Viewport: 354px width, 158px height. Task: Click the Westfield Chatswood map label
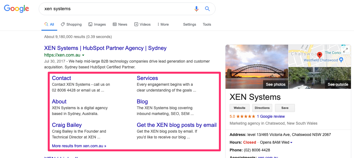tap(321, 60)
